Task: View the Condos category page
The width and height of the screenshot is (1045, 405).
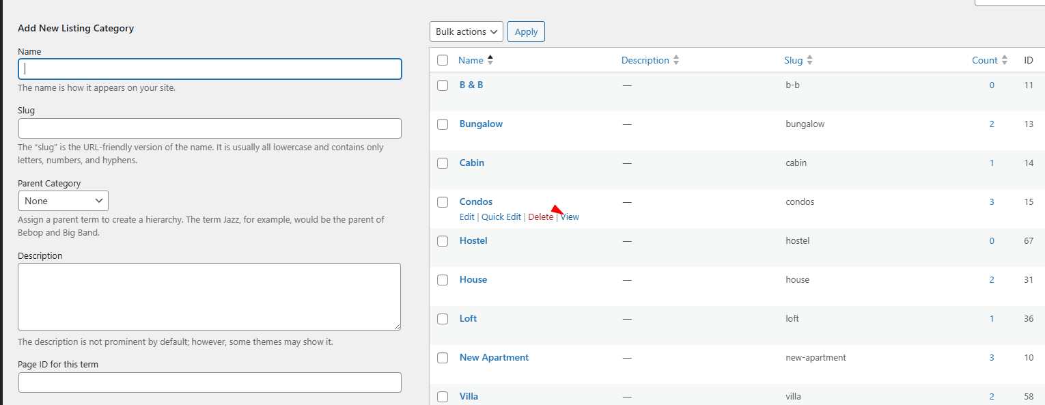Action: click(570, 217)
